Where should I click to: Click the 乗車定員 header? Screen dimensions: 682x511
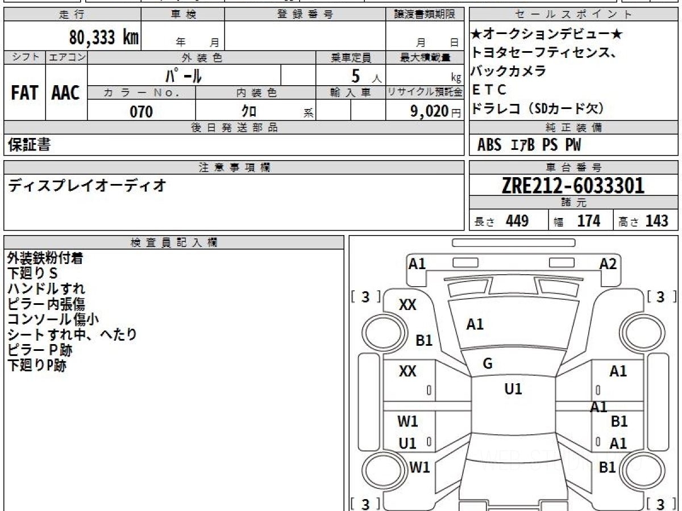click(x=351, y=57)
